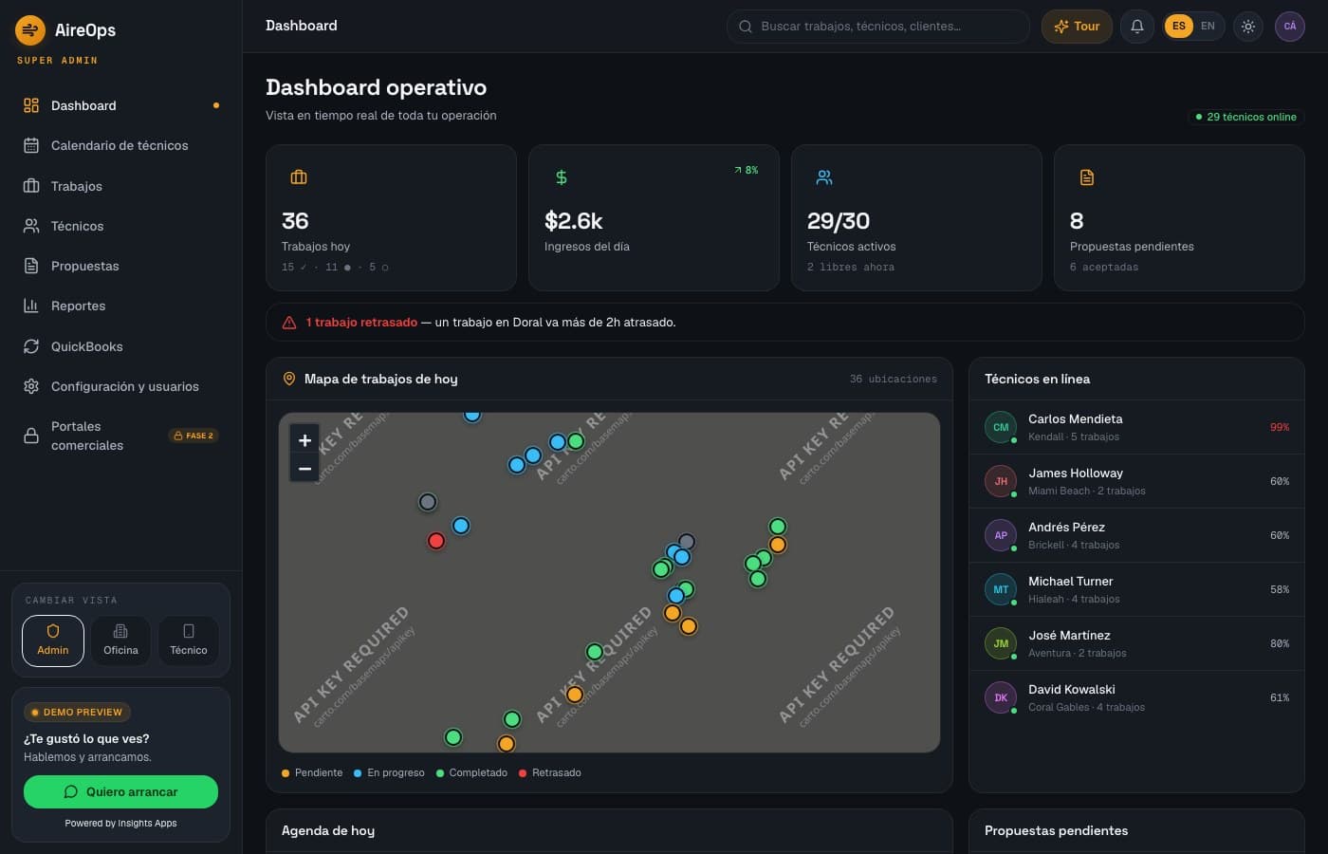The width and height of the screenshot is (1328, 854).
Task: Open the Reportes page
Action: 121,306
